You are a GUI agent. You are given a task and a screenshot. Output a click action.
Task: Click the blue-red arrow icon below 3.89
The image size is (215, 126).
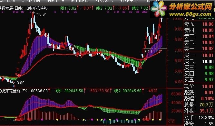point(14,86)
